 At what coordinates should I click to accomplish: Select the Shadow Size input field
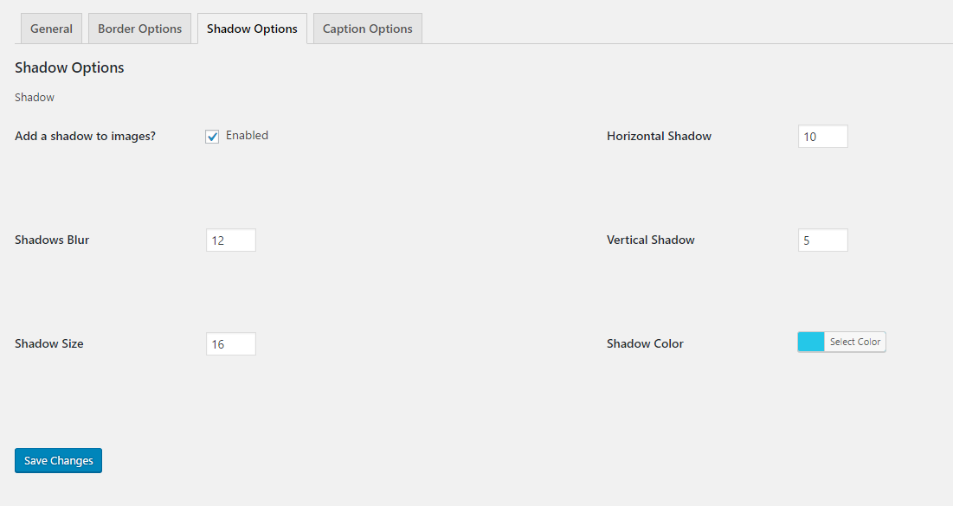[x=230, y=344]
